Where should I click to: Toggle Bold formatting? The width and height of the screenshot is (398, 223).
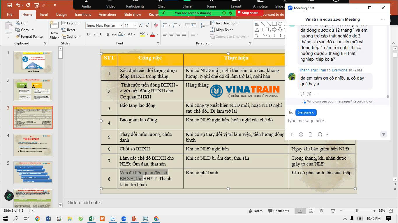pyautogui.click(x=88, y=34)
